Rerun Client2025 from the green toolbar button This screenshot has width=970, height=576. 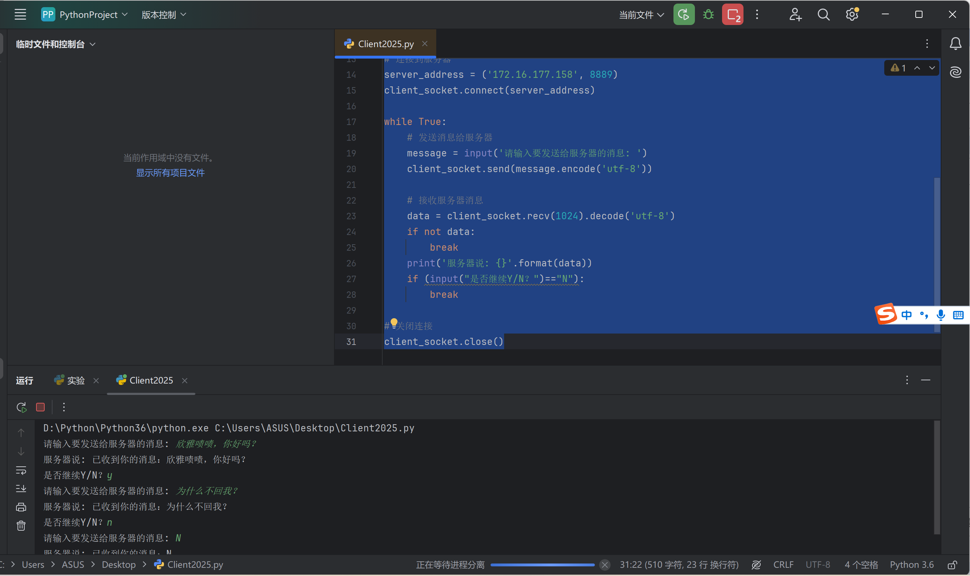pos(683,15)
